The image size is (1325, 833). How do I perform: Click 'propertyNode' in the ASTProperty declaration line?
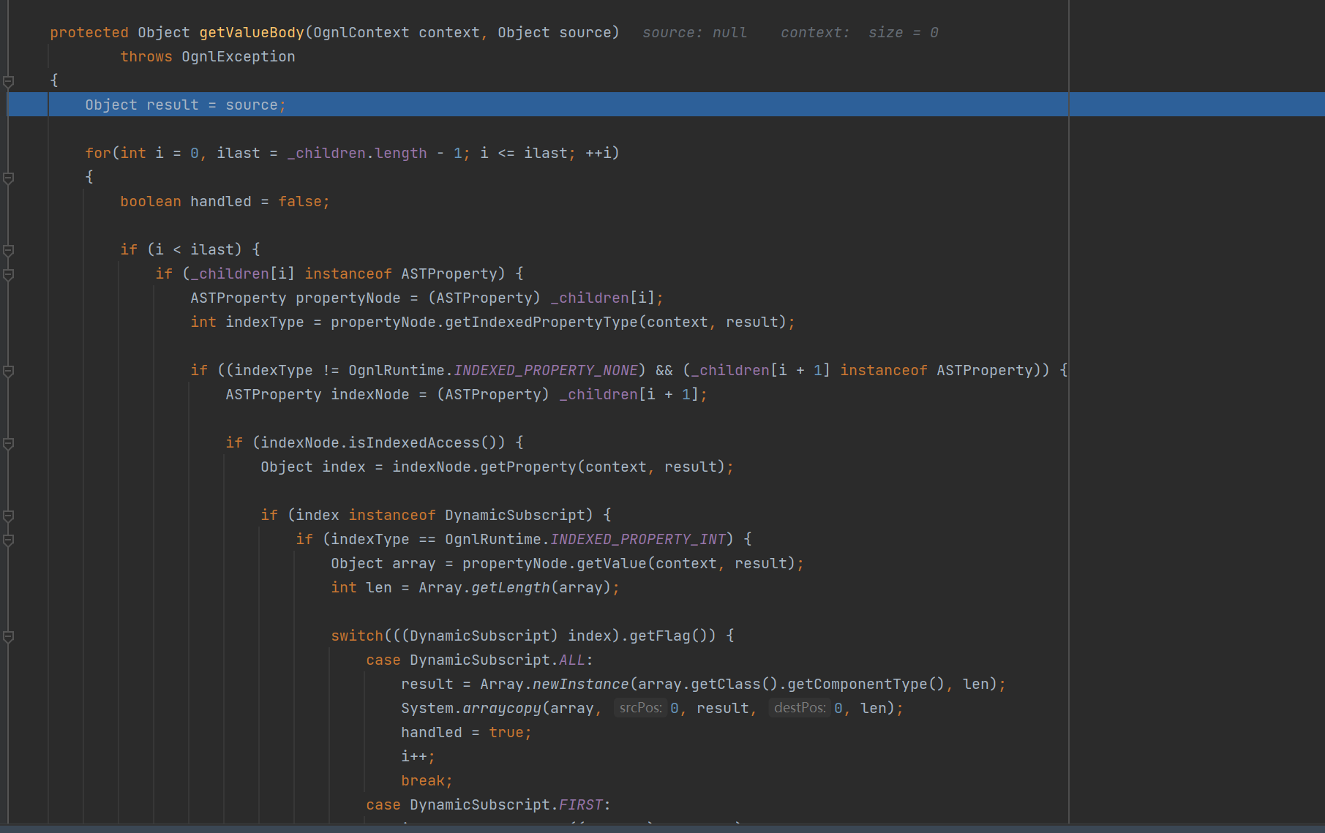coord(348,298)
